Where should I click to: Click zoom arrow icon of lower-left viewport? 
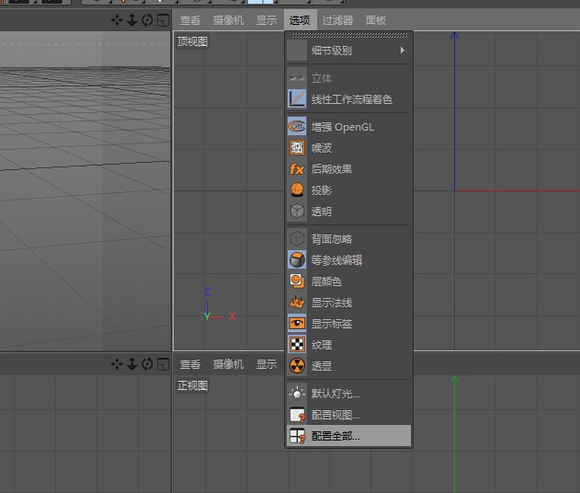(132, 364)
